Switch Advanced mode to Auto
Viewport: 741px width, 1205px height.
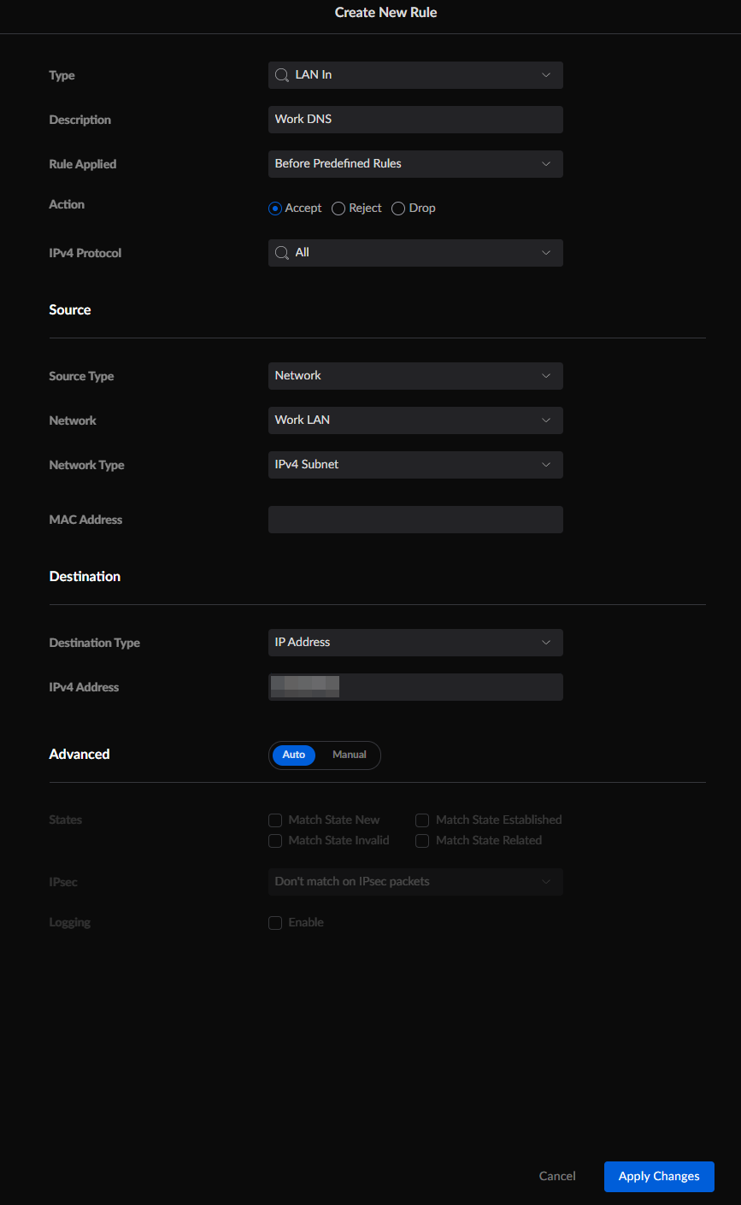click(294, 755)
